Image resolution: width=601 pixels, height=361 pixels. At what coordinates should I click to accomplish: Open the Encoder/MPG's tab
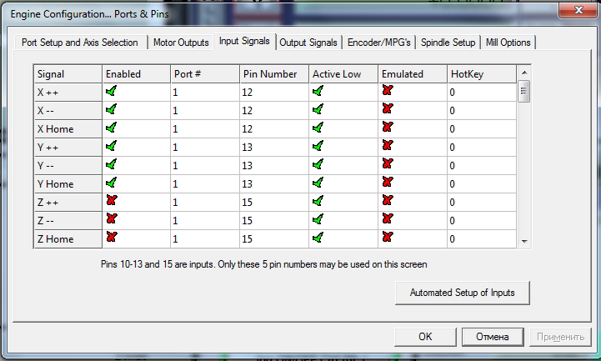pos(378,43)
